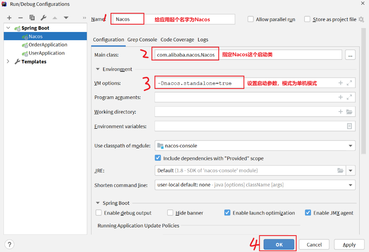Toggle Store as project file checkbox
Screen dimensions: 369x252
click(x=307, y=19)
